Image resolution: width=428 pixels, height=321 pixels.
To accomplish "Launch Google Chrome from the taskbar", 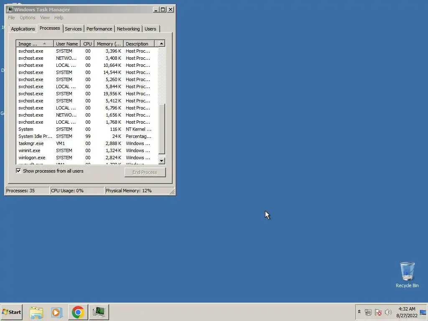I will pyautogui.click(x=78, y=312).
